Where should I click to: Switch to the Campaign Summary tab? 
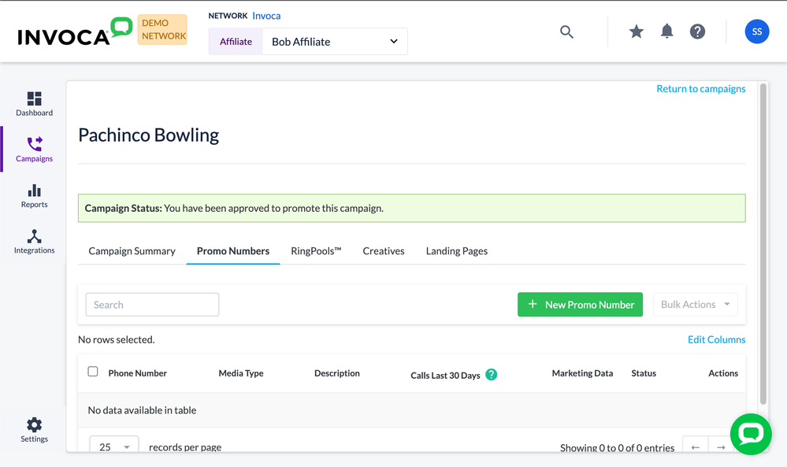click(132, 251)
